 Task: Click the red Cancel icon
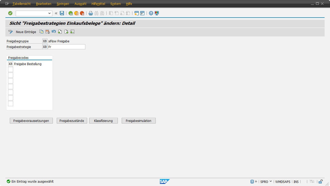click(x=82, y=13)
